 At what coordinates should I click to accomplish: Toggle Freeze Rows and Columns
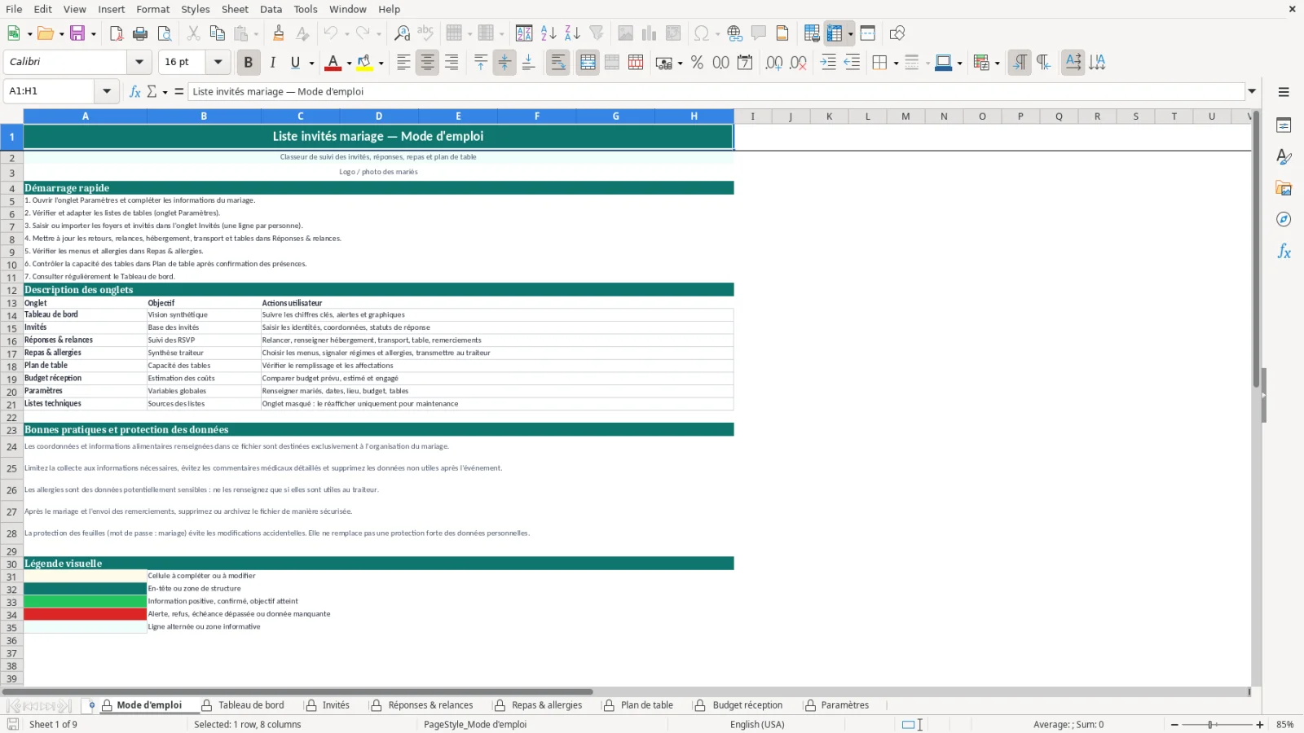pos(835,33)
